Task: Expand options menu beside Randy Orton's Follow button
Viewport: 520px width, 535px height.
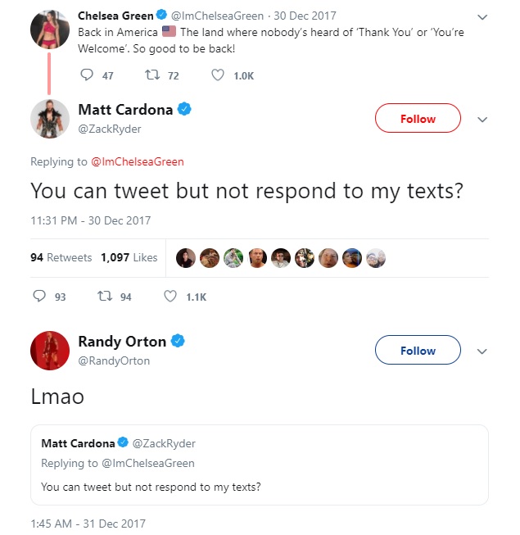Action: tap(482, 351)
